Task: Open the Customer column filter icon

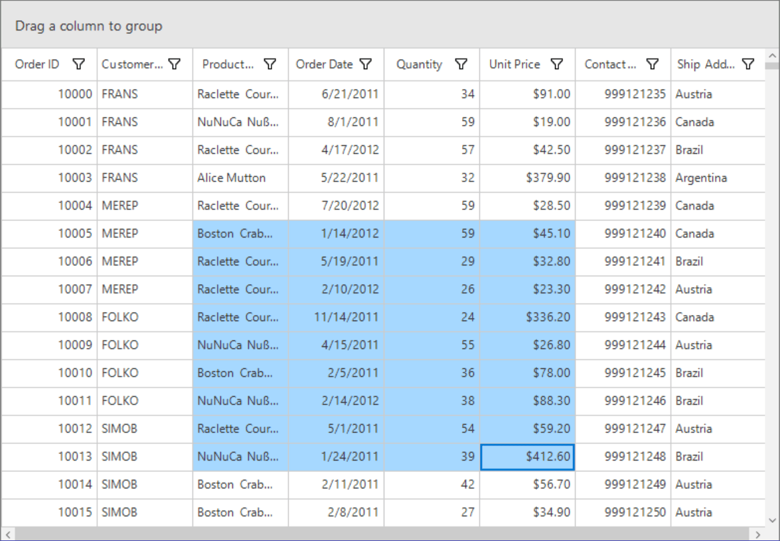Action: pyautogui.click(x=175, y=64)
